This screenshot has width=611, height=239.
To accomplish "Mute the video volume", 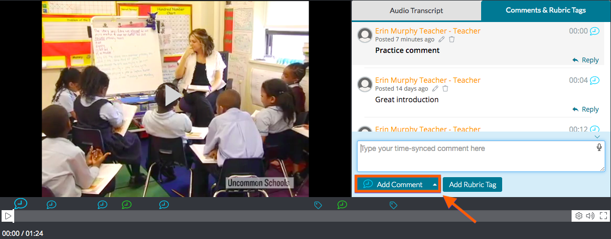I will coord(590,215).
